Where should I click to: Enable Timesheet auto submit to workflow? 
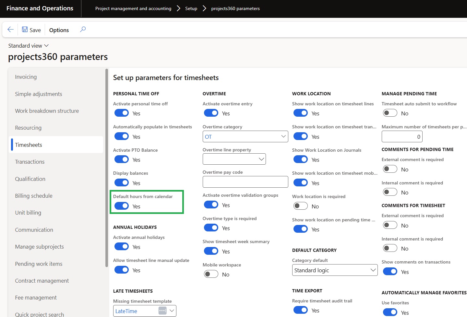point(390,113)
